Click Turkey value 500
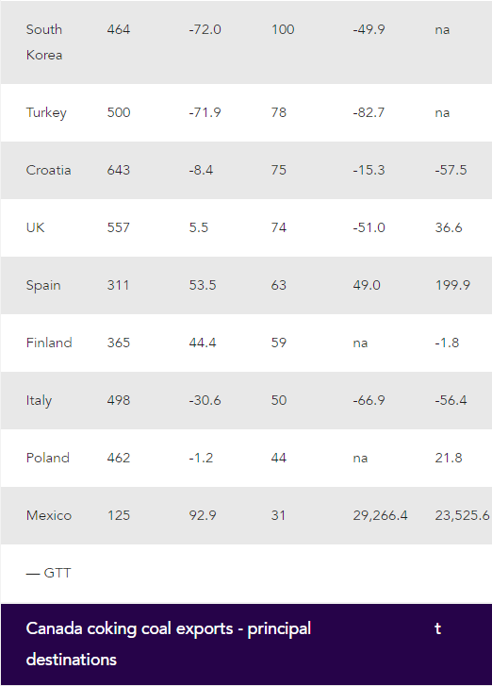 pyautogui.click(x=119, y=112)
